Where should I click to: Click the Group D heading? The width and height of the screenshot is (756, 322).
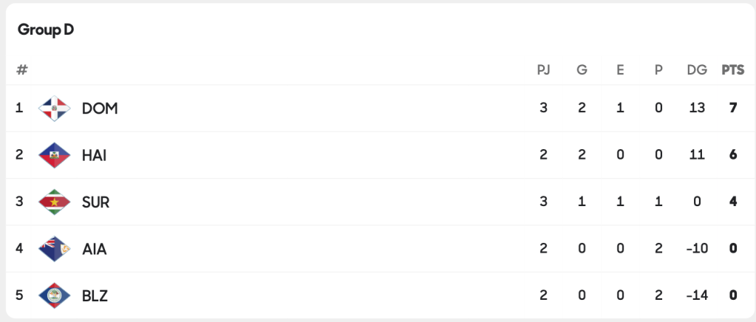[46, 30]
